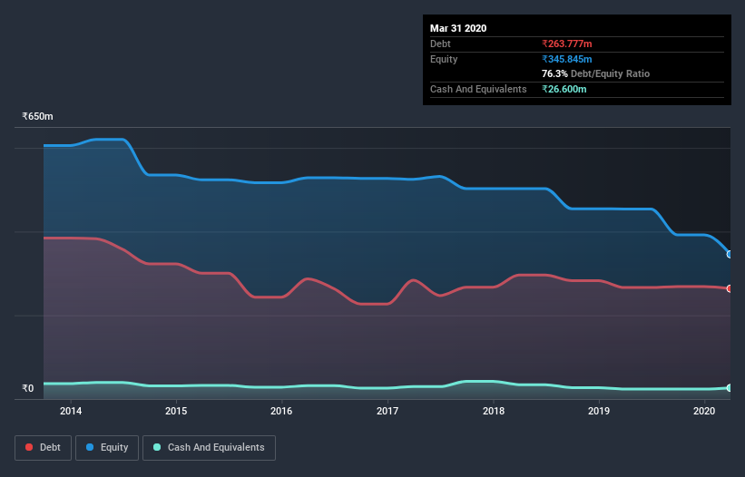Click the red Debt end-point marker
This screenshot has height=477, width=745.
730,288
